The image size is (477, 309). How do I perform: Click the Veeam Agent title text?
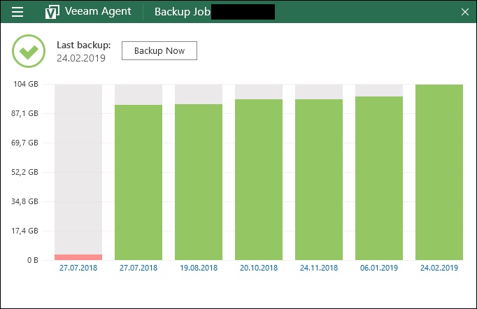pyautogui.click(x=98, y=12)
